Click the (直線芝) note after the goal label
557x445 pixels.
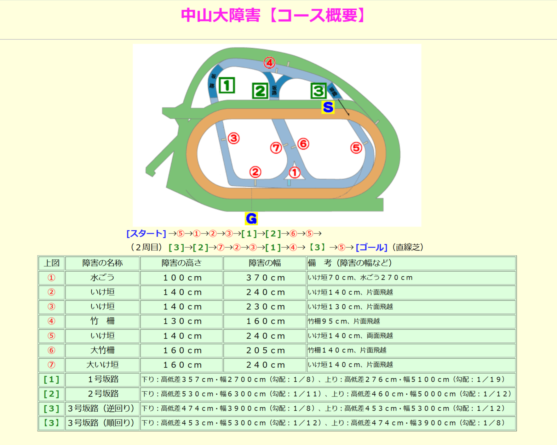[408, 247]
